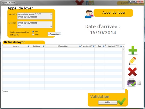This screenshot has width=145, height=109.
Task: Select the Oui prorata radio button
Action: click(x=33, y=32)
